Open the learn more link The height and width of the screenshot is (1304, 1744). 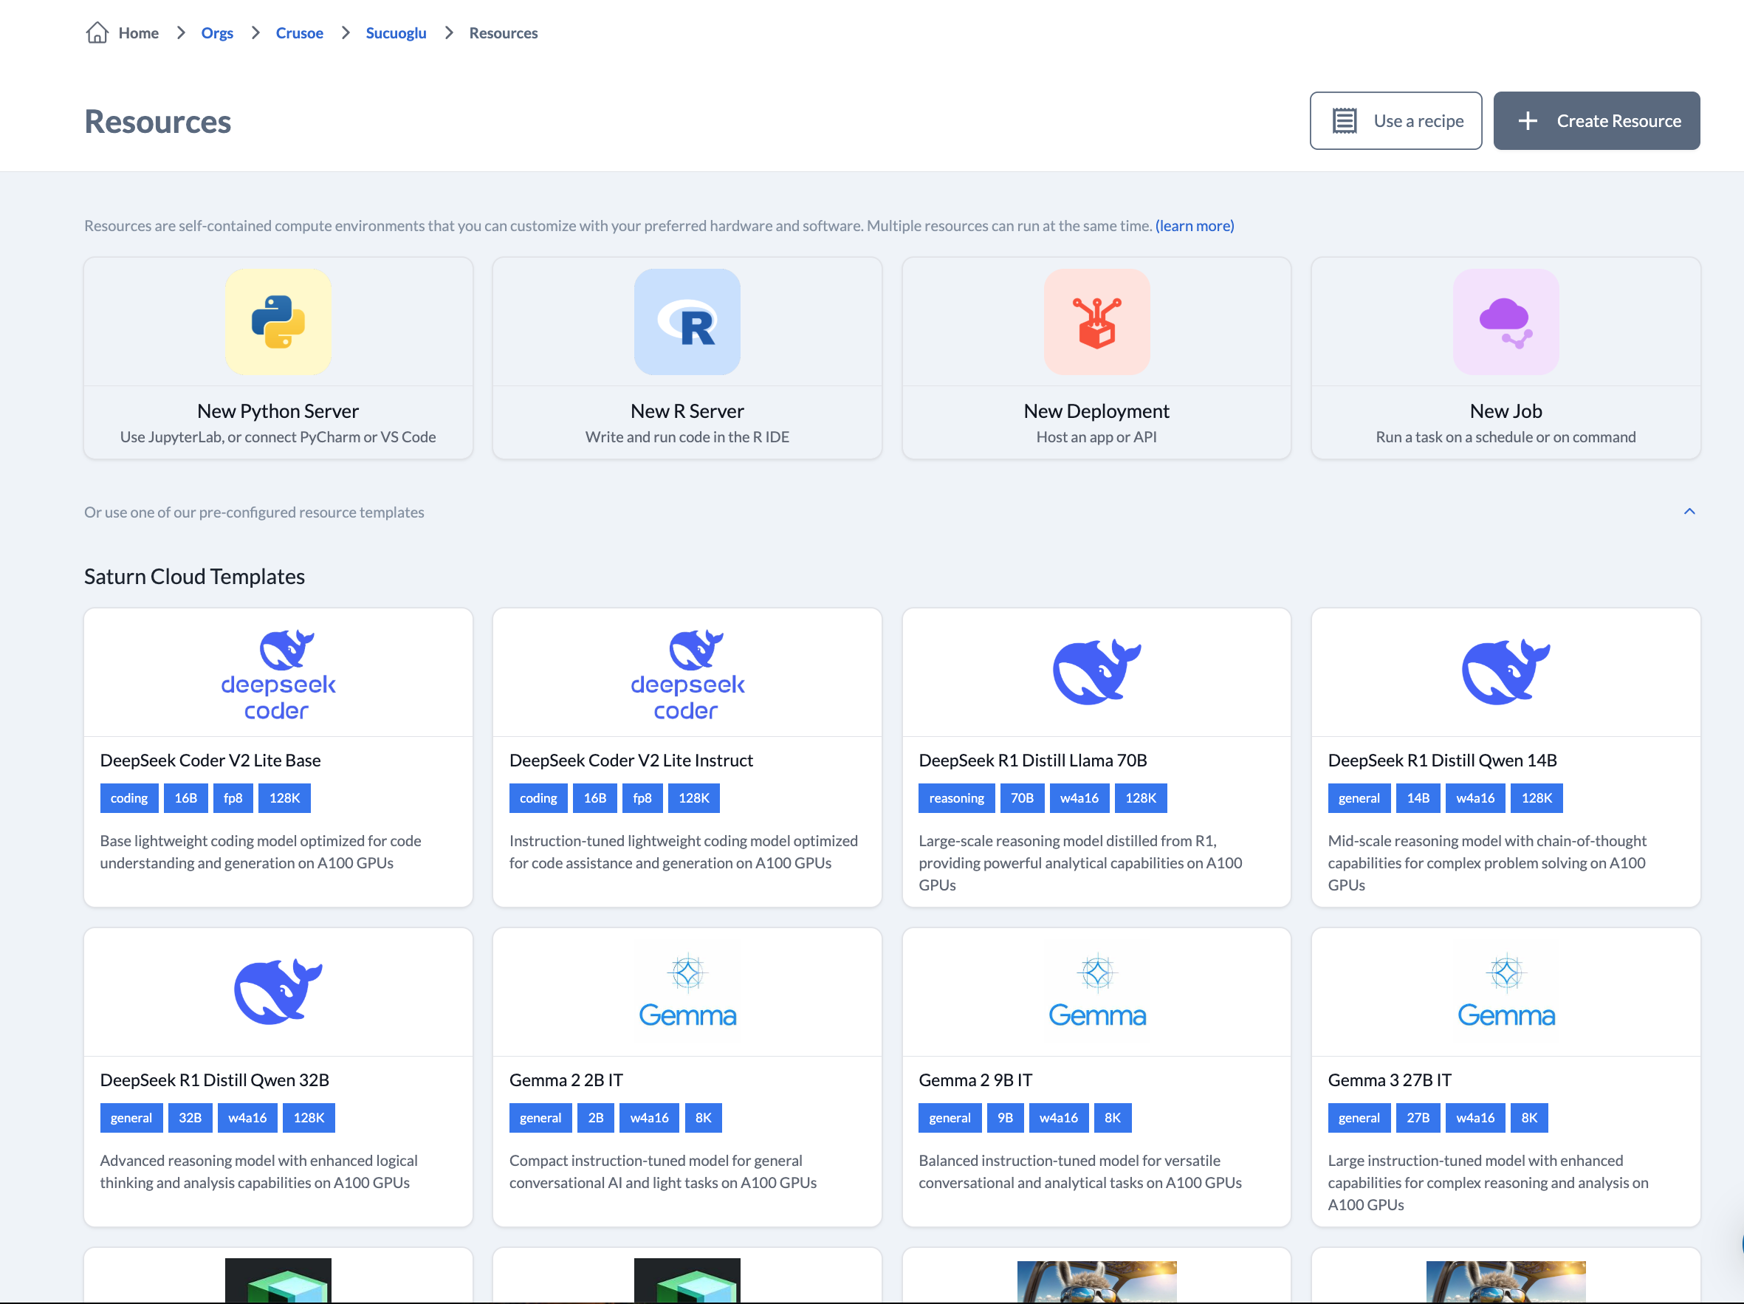(x=1194, y=225)
